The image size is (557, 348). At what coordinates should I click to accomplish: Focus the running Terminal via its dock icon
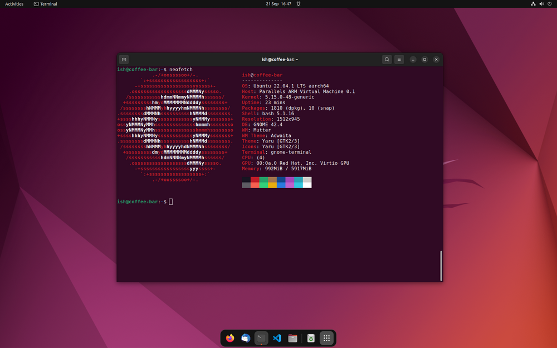click(261, 338)
